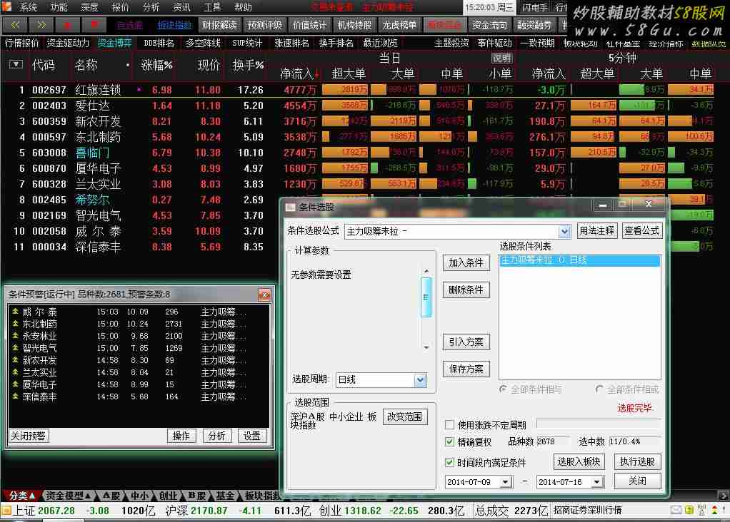The width and height of the screenshot is (730, 522).
Task: Enable 使用涨跌不定周期 checkbox
Action: coord(450,425)
